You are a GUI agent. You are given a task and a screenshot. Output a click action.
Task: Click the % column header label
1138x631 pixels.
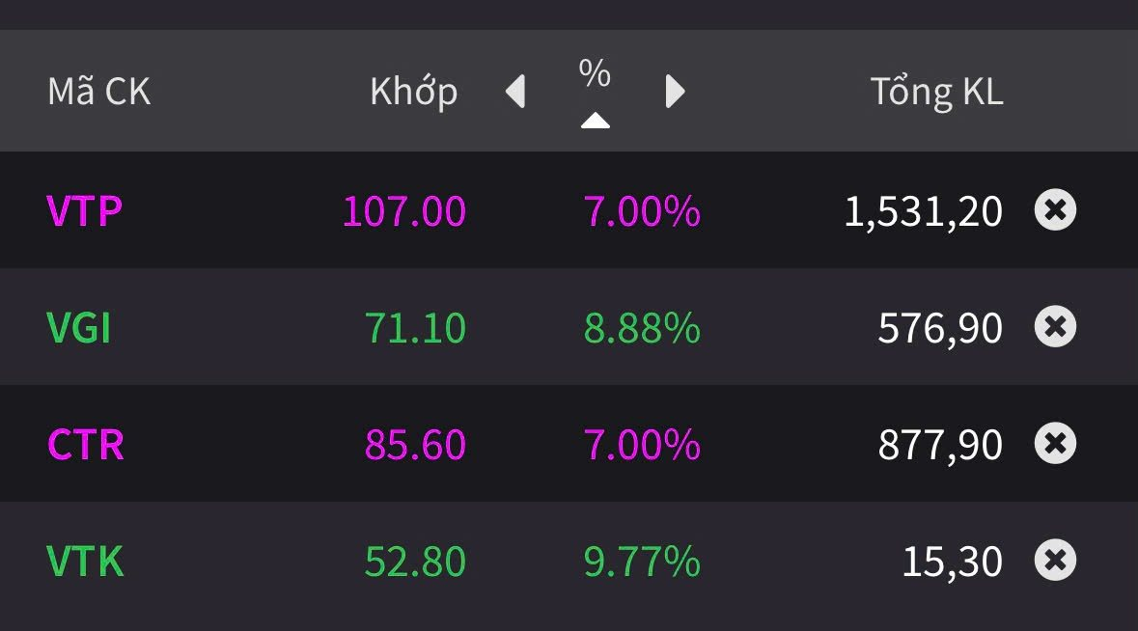[595, 73]
